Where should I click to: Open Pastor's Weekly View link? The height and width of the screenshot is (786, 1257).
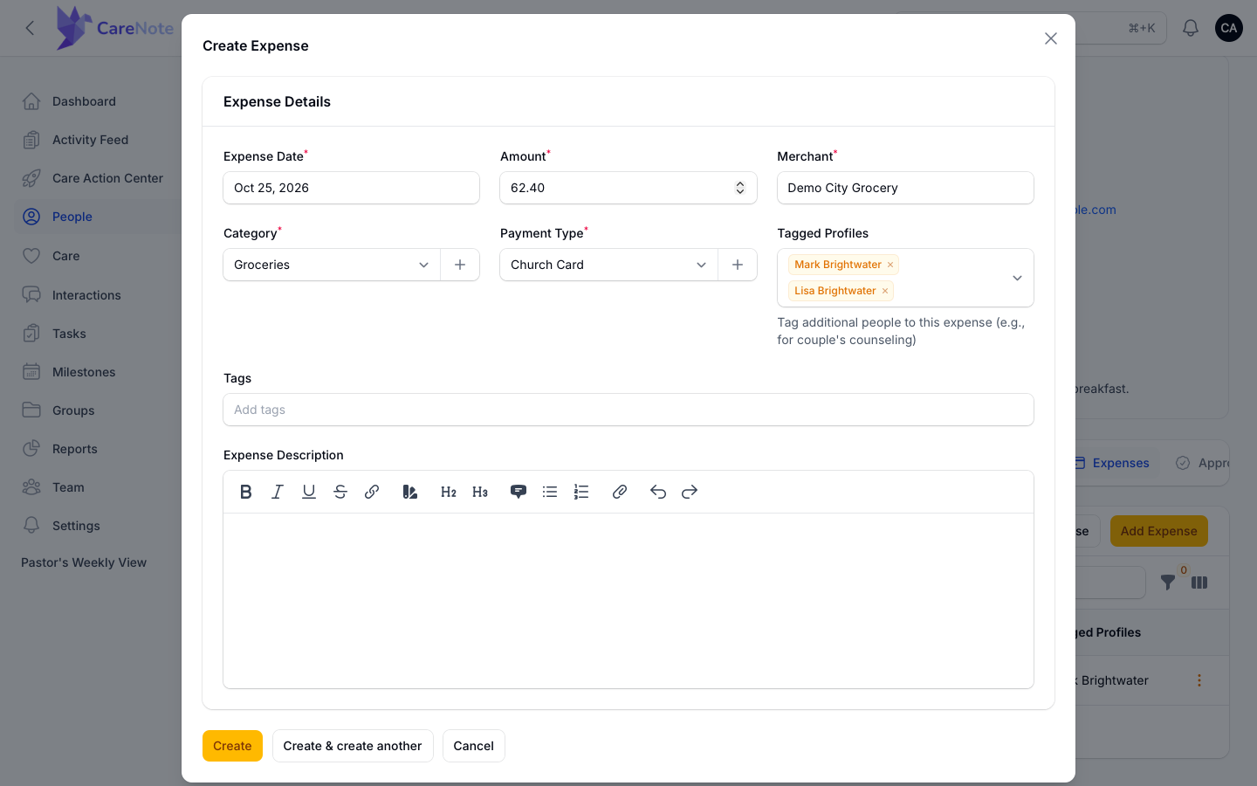tap(84, 562)
